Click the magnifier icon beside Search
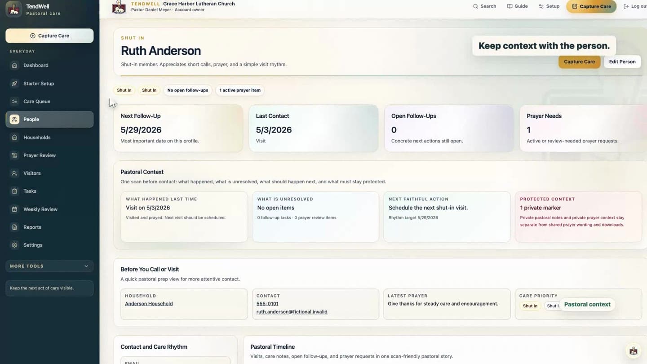 (475, 6)
